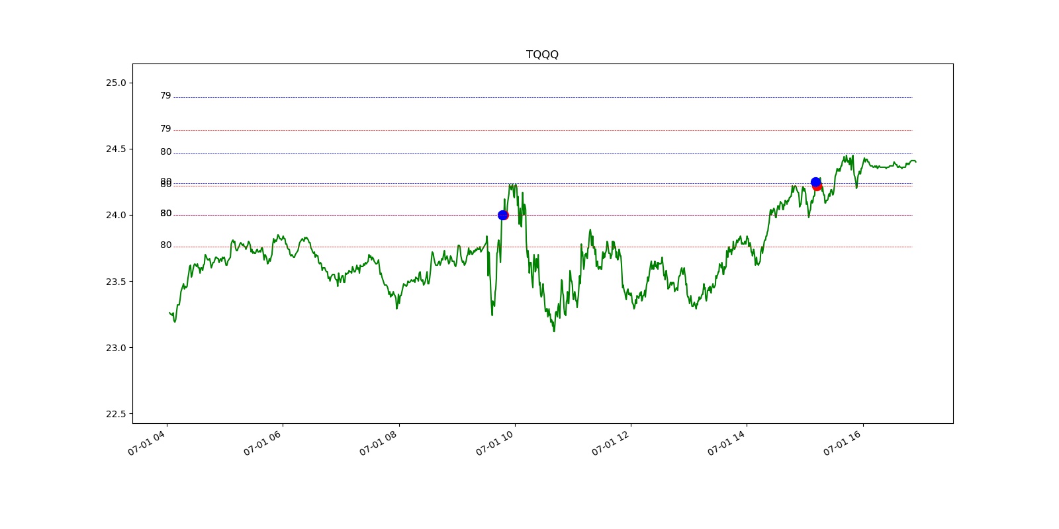
Task: Click the red marker dot under the right blue dot
Action: (817, 187)
